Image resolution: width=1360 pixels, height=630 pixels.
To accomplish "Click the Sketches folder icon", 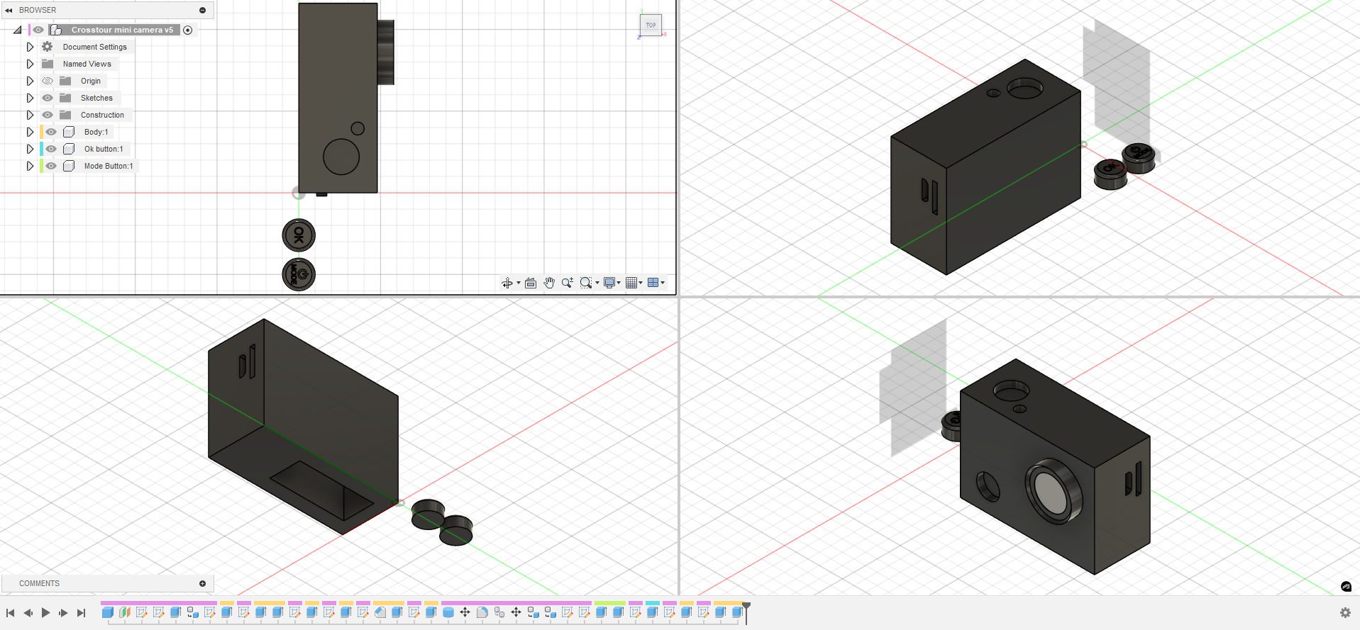I will (x=65, y=98).
